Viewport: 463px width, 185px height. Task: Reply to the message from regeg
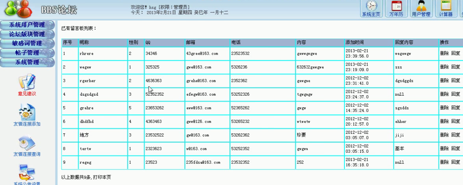(x=455, y=162)
